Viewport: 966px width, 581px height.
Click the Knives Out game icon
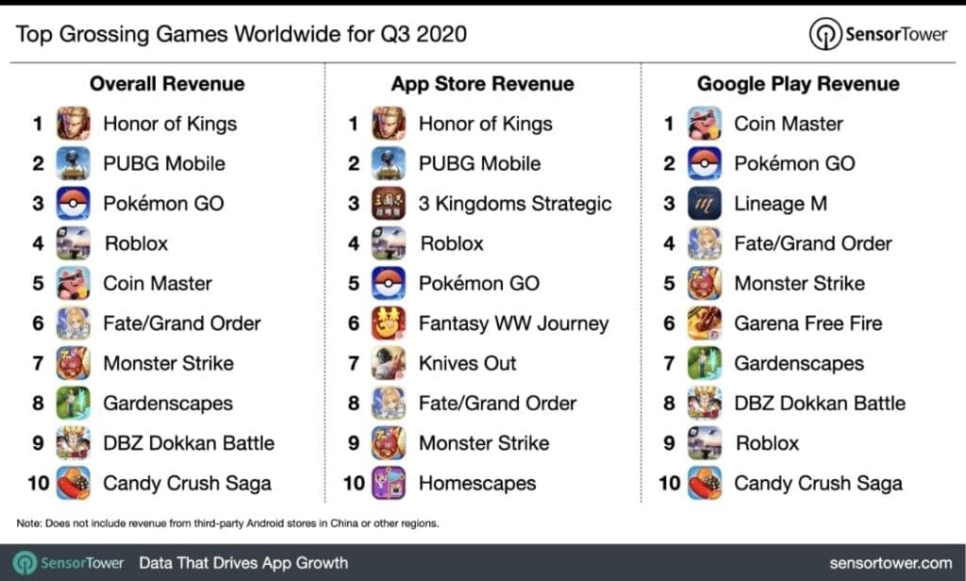[x=389, y=363]
